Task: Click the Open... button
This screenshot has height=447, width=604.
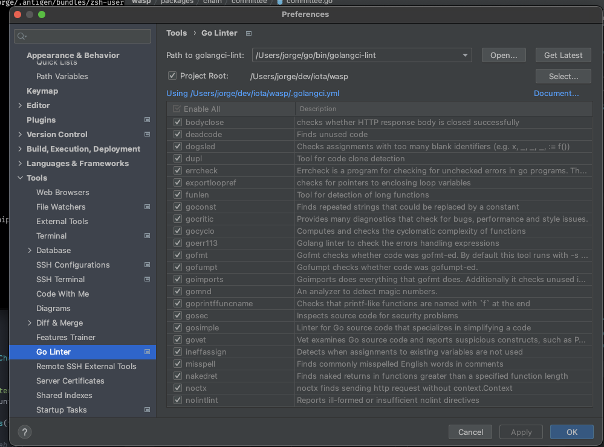Action: 504,55
